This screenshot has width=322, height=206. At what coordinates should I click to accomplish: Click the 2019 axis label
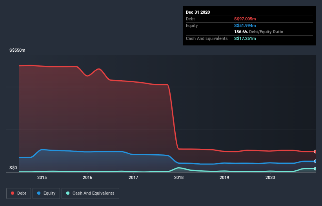coord(224,177)
